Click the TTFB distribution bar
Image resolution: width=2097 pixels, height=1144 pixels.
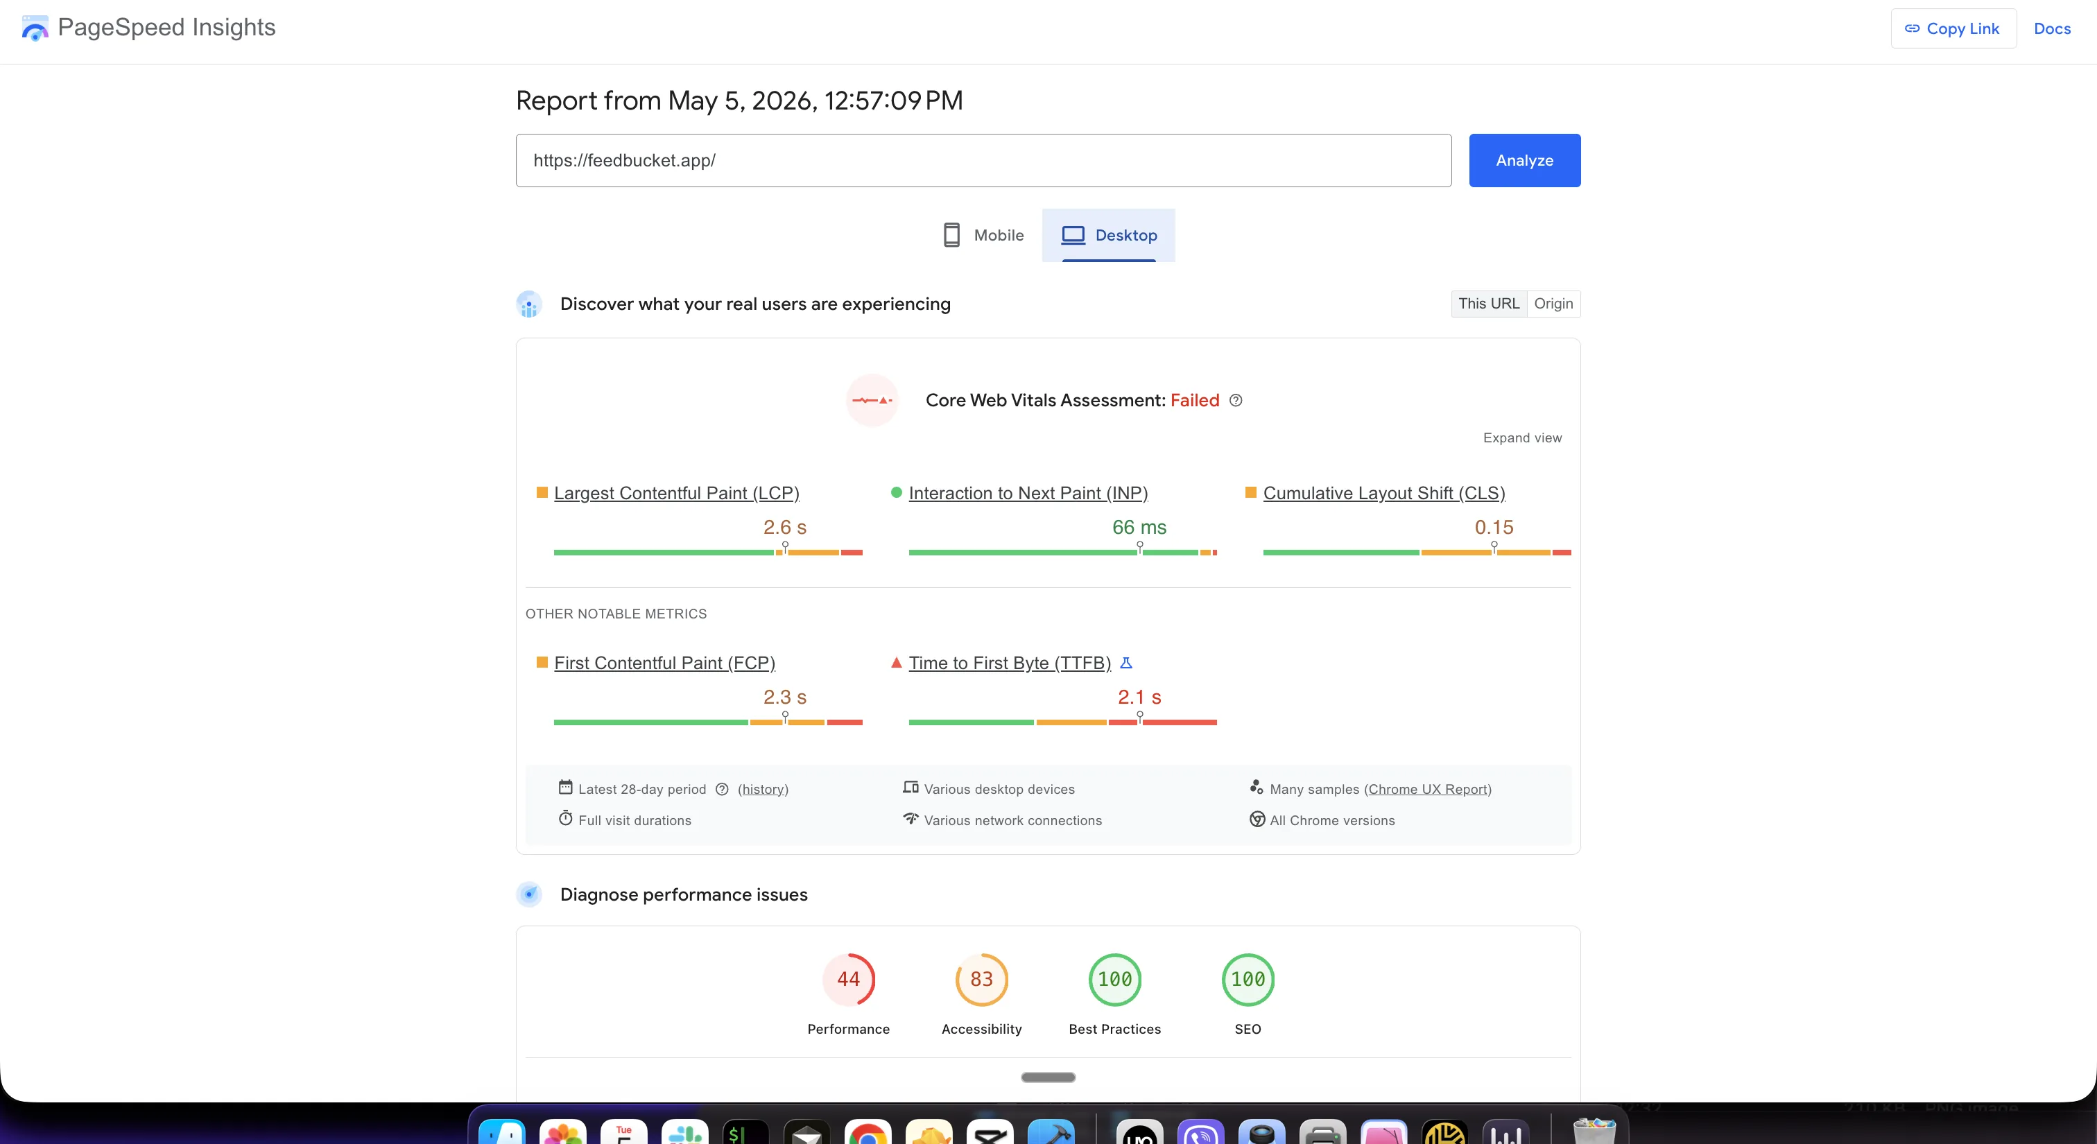(x=1062, y=722)
